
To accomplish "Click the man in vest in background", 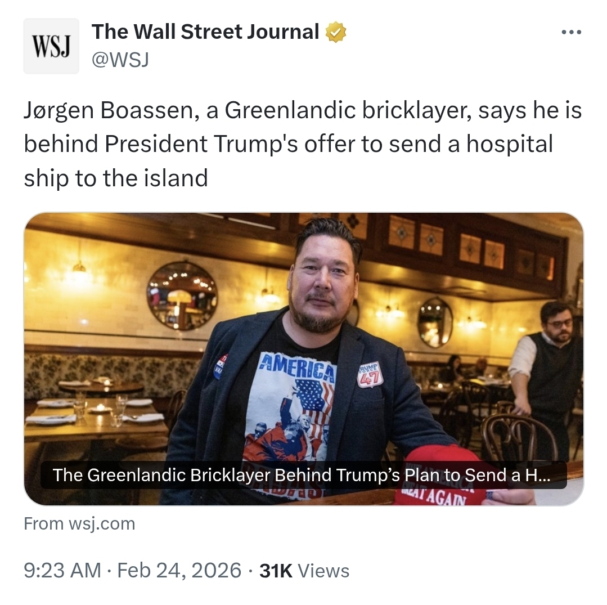I will 546,372.
